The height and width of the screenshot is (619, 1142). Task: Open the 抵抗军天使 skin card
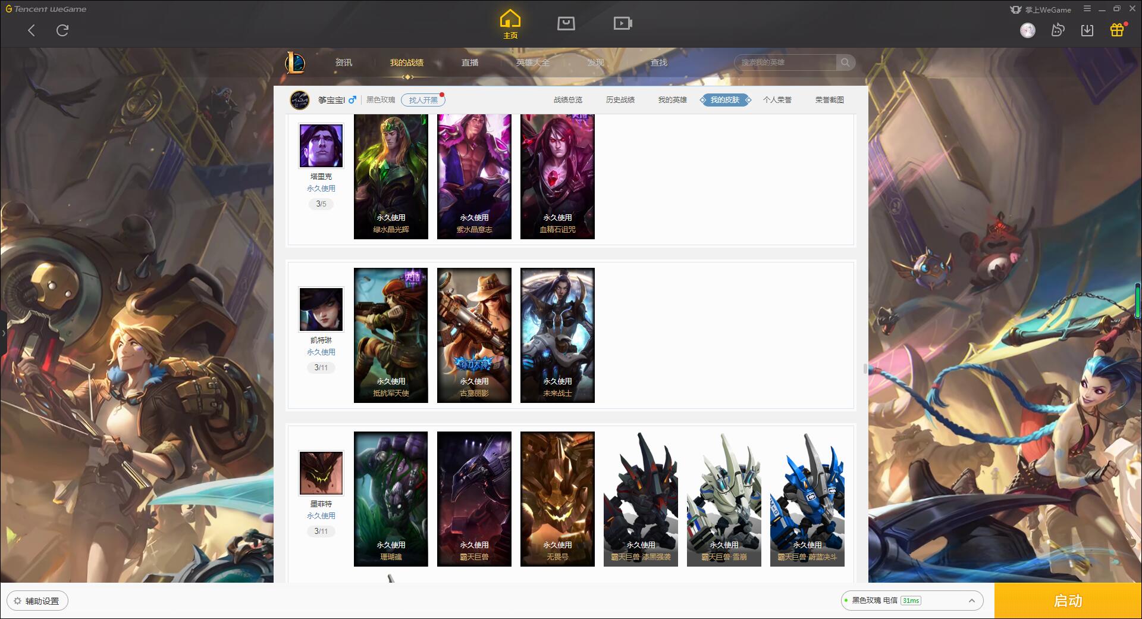(x=391, y=335)
